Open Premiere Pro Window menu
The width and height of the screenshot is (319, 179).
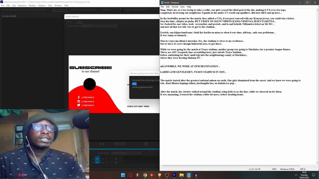58,5
